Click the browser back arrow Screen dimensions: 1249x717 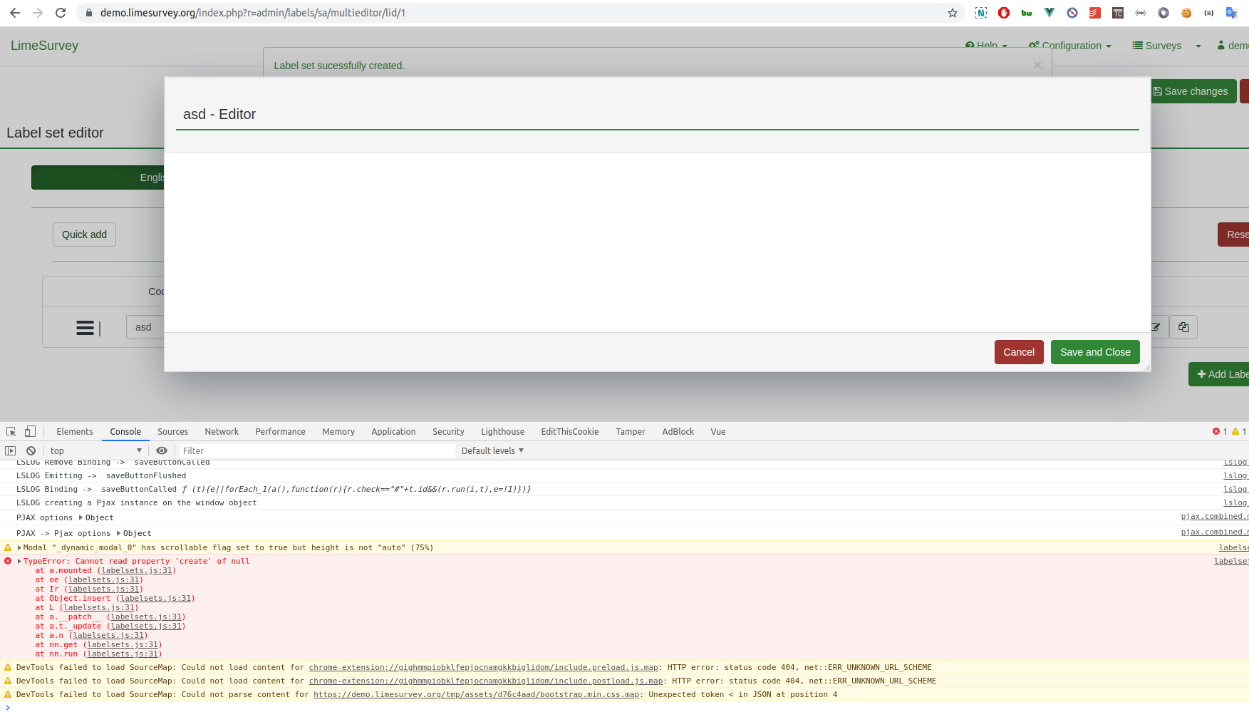point(15,13)
